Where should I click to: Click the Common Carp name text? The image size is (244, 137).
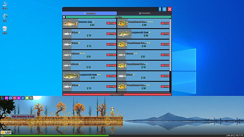tap(85, 22)
